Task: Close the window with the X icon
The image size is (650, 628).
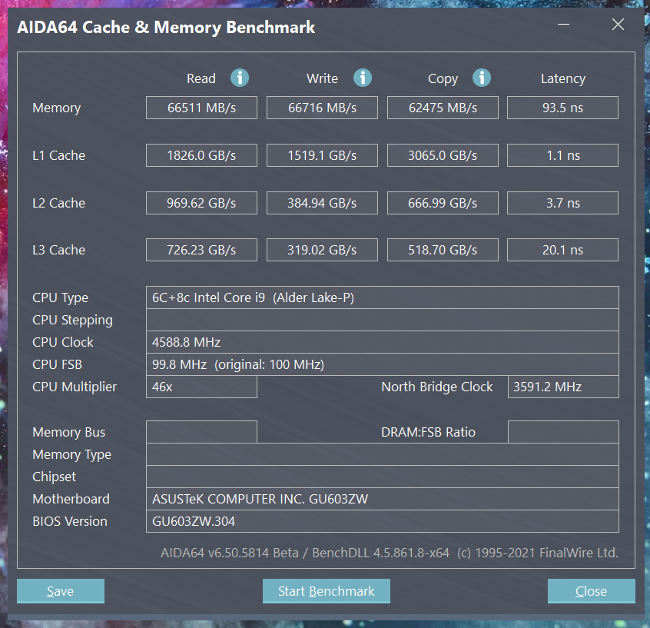Action: click(x=618, y=24)
